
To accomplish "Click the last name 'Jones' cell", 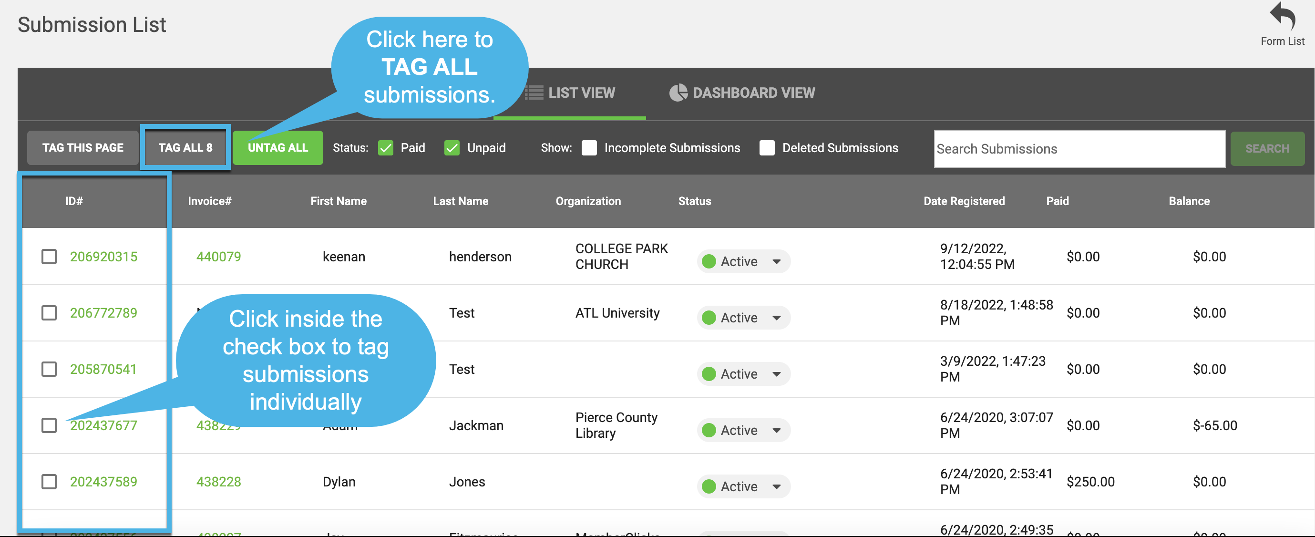I will [467, 482].
